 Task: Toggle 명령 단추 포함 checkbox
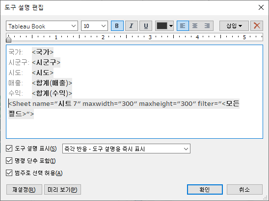pos(9,161)
